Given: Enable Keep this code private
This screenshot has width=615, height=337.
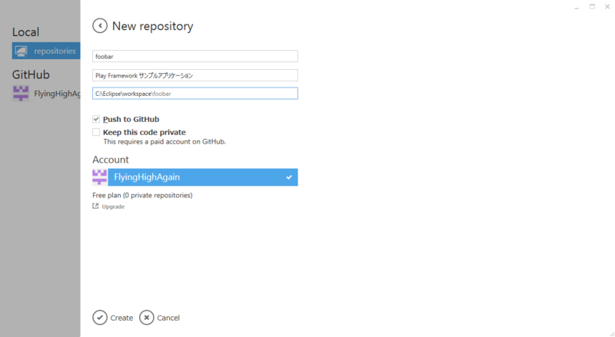Looking at the screenshot, I should pyautogui.click(x=96, y=132).
